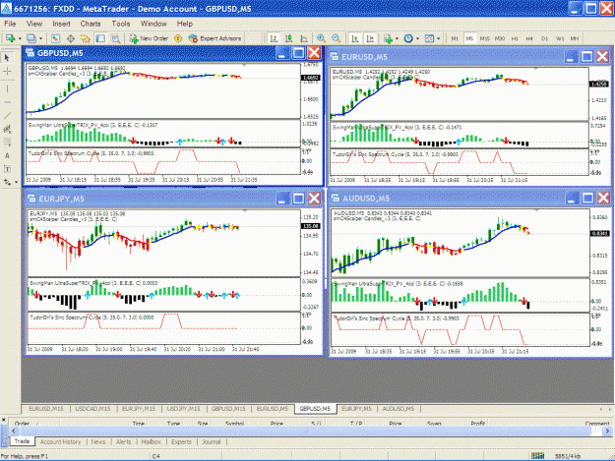Switch to line chart mode
Image resolution: width=615 pixels, height=461 pixels.
[x=304, y=38]
